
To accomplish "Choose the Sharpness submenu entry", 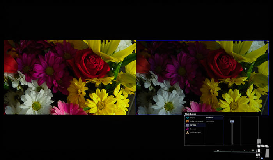I will [210, 122].
